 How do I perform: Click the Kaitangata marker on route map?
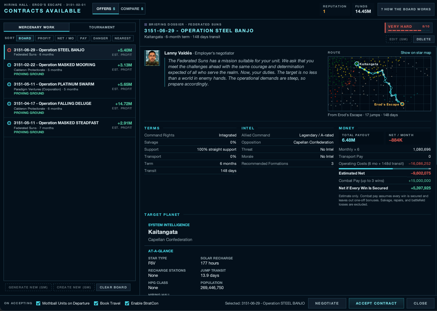(x=357, y=64)
